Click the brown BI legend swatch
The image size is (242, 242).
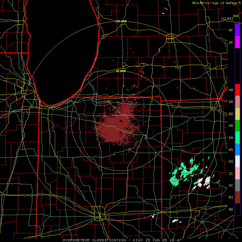pos(237,197)
